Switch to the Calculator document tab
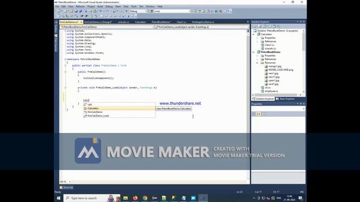 (141, 22)
